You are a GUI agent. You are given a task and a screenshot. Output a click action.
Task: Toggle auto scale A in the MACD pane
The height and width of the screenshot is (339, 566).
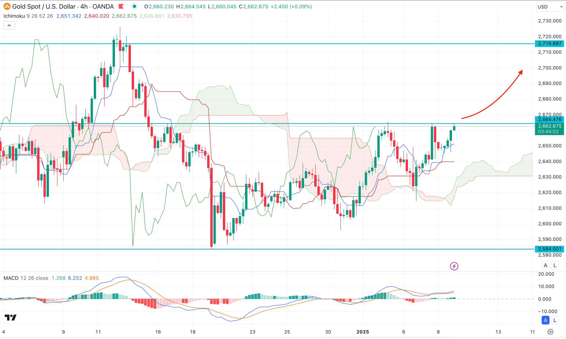tap(545, 320)
